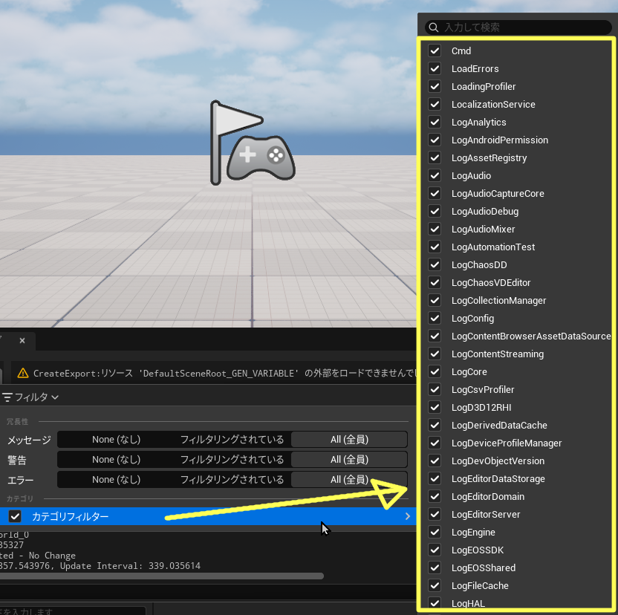Uncheck the Cmd log category
The image size is (618, 615).
click(435, 51)
